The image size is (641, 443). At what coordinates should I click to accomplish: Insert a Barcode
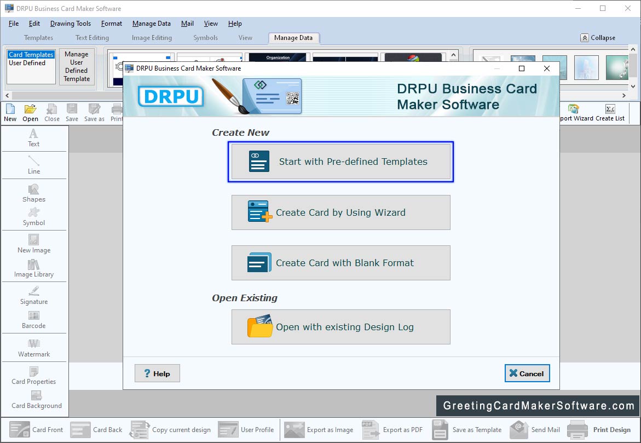coord(33,320)
